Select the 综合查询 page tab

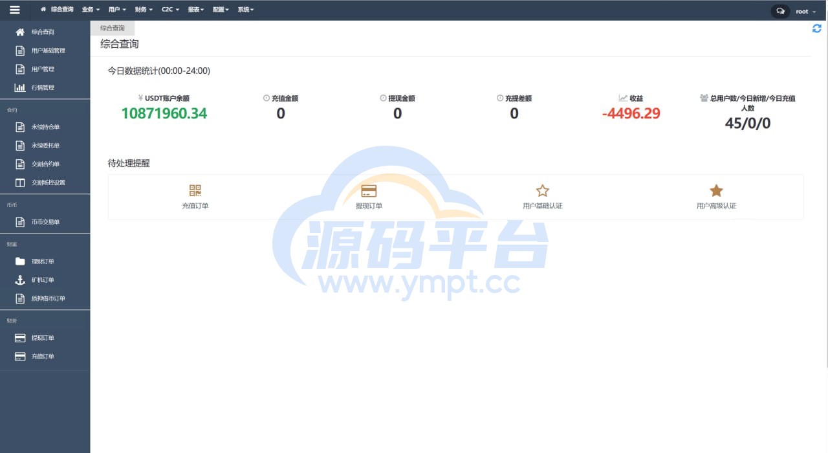coord(113,28)
